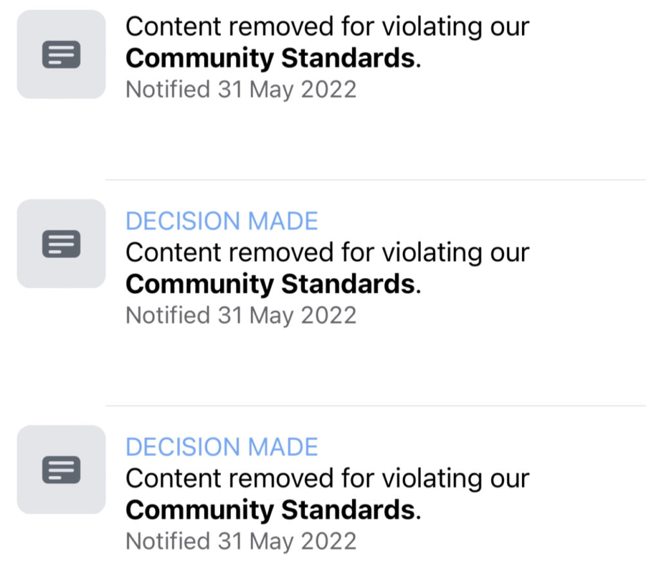Open the middle entry's Content removed for violating text
Viewport: 659px width, 577px height.
click(x=328, y=253)
